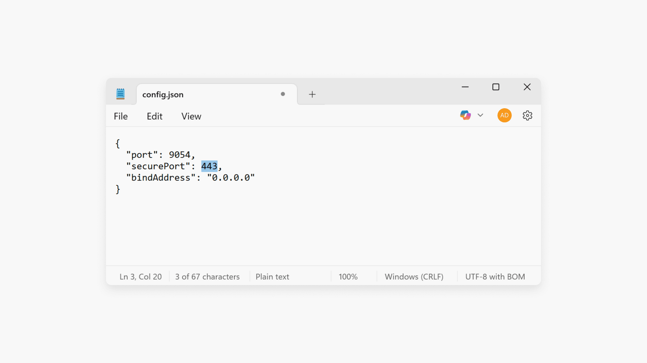Select the highlighted 443 value
The height and width of the screenshot is (363, 647).
(209, 166)
